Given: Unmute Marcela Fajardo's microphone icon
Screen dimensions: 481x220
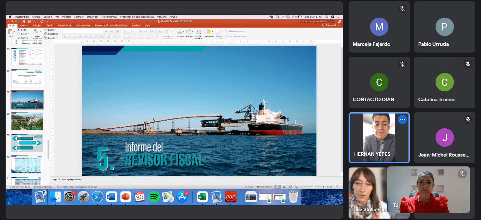Looking at the screenshot, I should point(402,9).
